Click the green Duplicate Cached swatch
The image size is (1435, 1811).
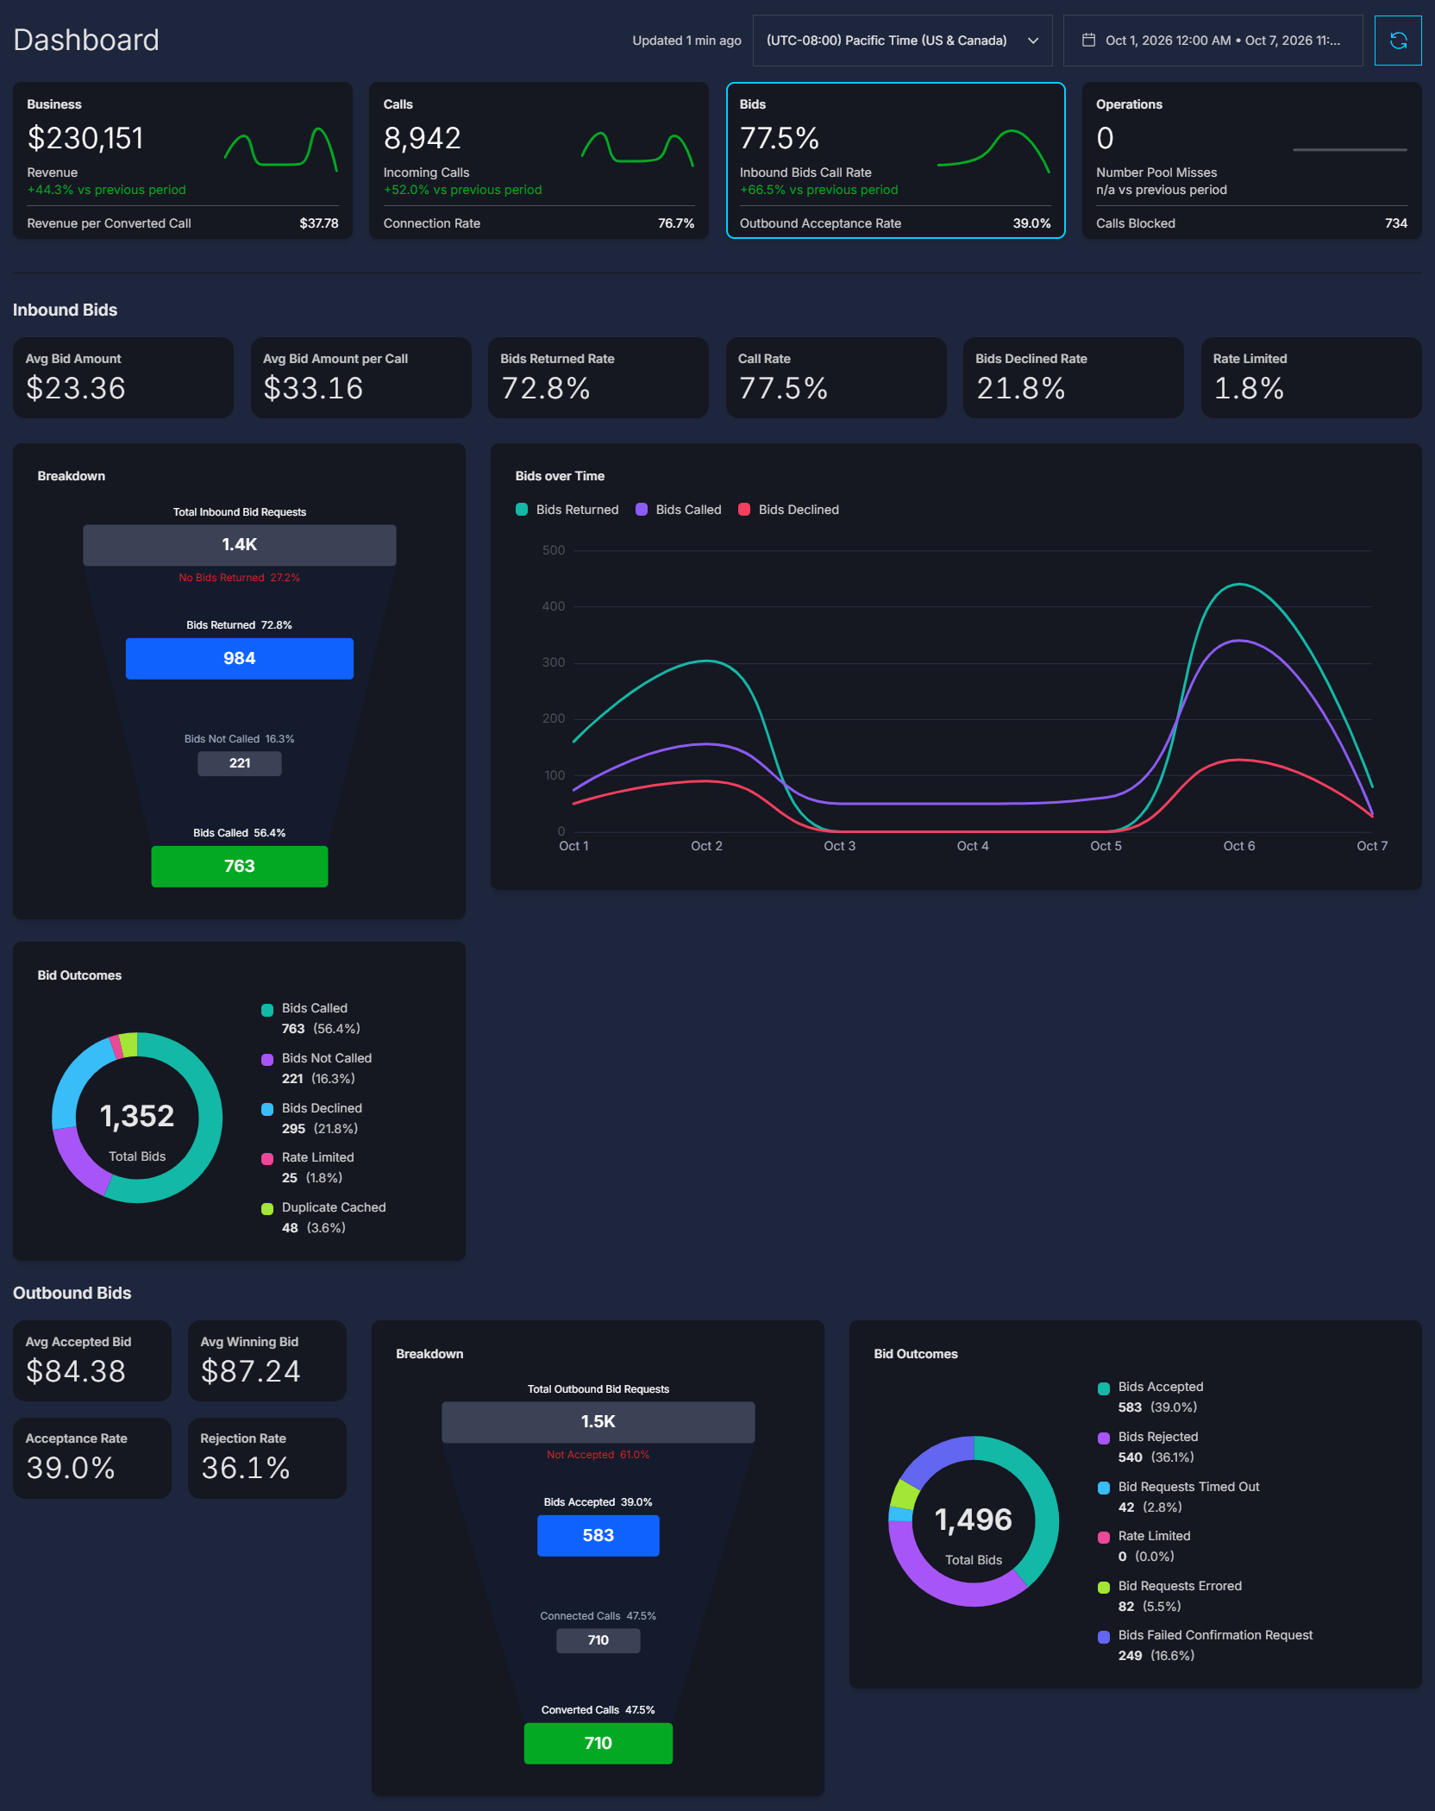point(267,1209)
